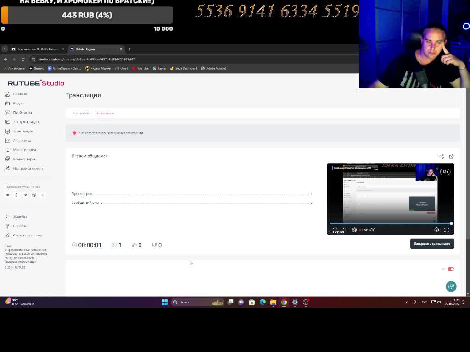Click Завершить трансляцию button
470x352 pixels.
tap(432, 244)
